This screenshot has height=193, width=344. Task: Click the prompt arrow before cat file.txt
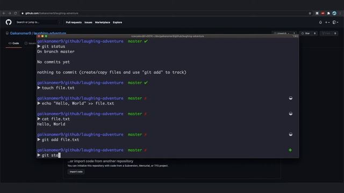(x=39, y=119)
